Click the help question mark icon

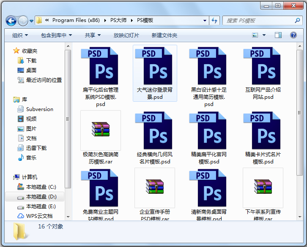(x=293, y=35)
